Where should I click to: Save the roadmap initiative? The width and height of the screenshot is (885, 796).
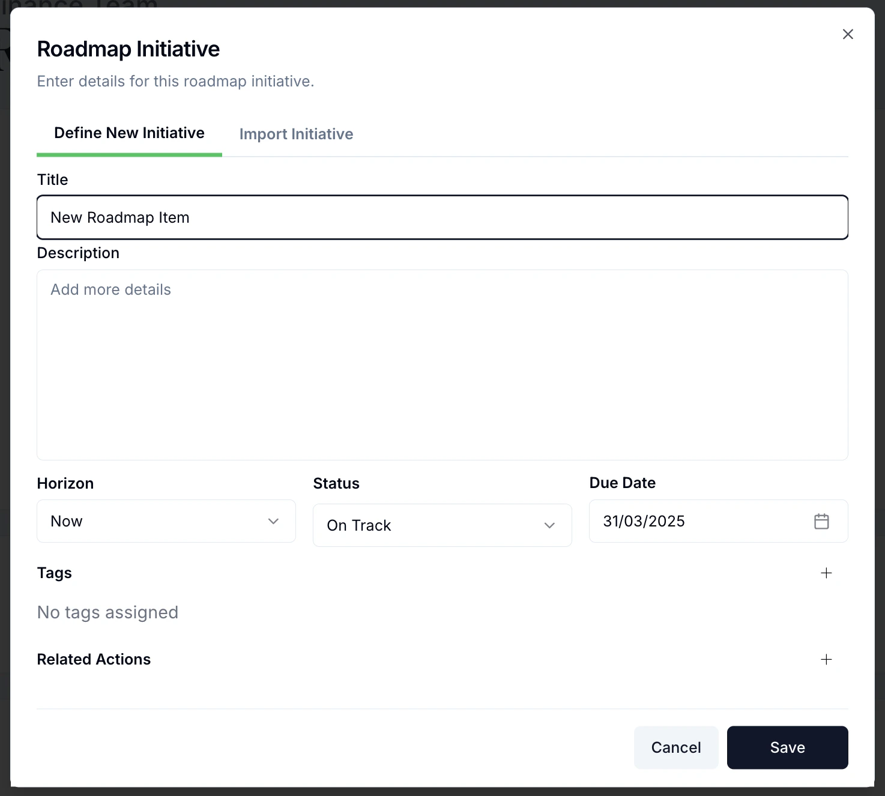(788, 747)
